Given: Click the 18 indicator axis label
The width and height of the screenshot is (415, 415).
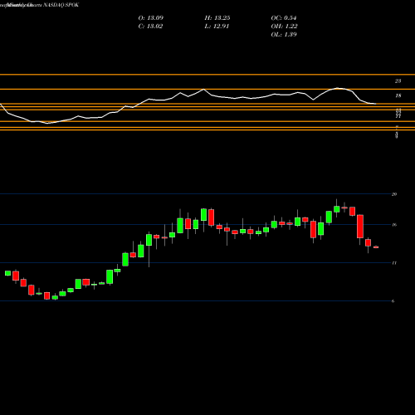Looking at the screenshot, I should tap(398, 96).
